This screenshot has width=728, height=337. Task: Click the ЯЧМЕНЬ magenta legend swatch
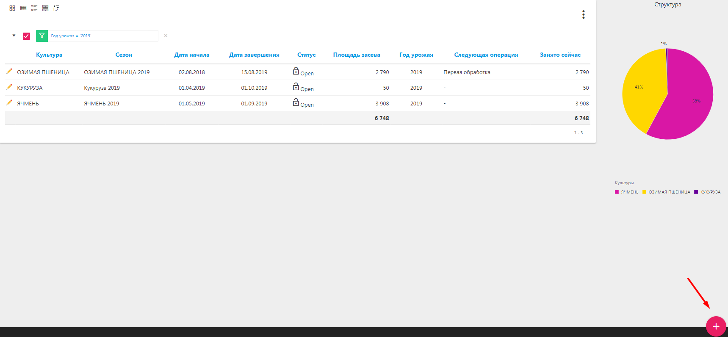pyautogui.click(x=617, y=192)
